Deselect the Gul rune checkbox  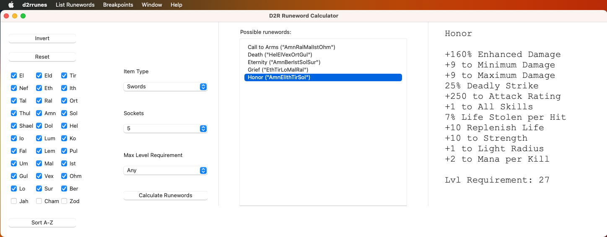coord(14,176)
